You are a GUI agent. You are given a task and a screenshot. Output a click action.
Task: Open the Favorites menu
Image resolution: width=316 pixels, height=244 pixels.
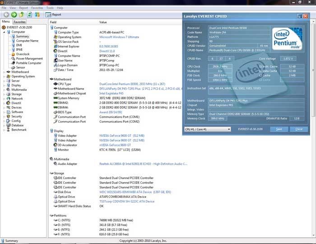click(x=37, y=8)
